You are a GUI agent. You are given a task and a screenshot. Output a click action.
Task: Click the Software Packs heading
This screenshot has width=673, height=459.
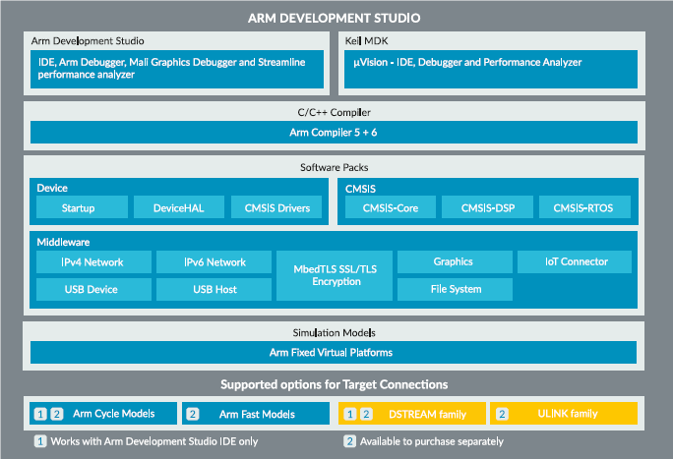[x=334, y=167]
